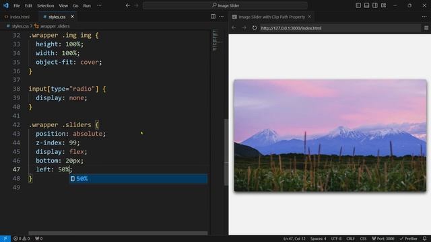Change CSS language mode
This screenshot has width=431, height=242.
coord(363,239)
